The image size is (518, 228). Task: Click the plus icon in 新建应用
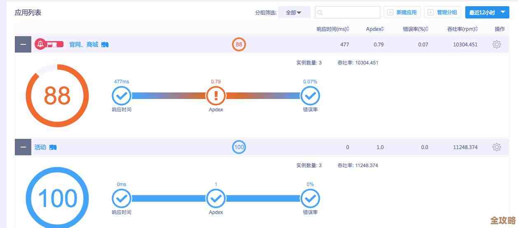(x=390, y=12)
